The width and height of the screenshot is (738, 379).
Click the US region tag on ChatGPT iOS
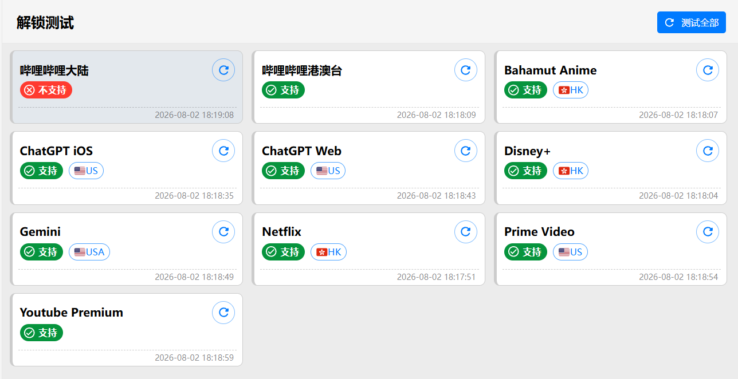click(86, 171)
